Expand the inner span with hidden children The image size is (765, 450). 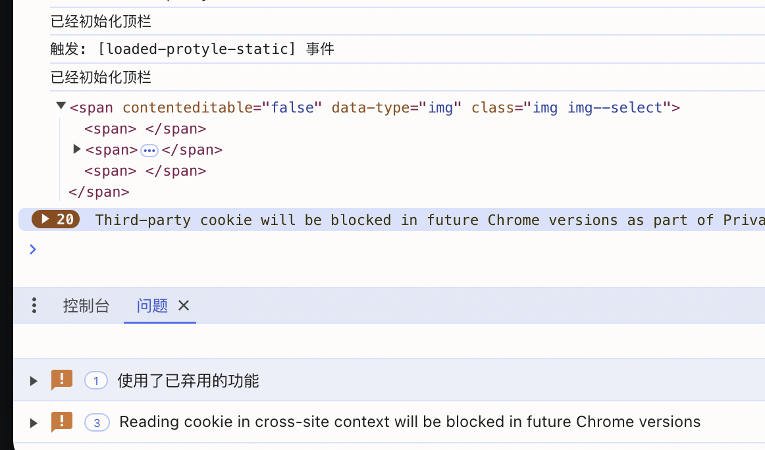[x=76, y=149]
